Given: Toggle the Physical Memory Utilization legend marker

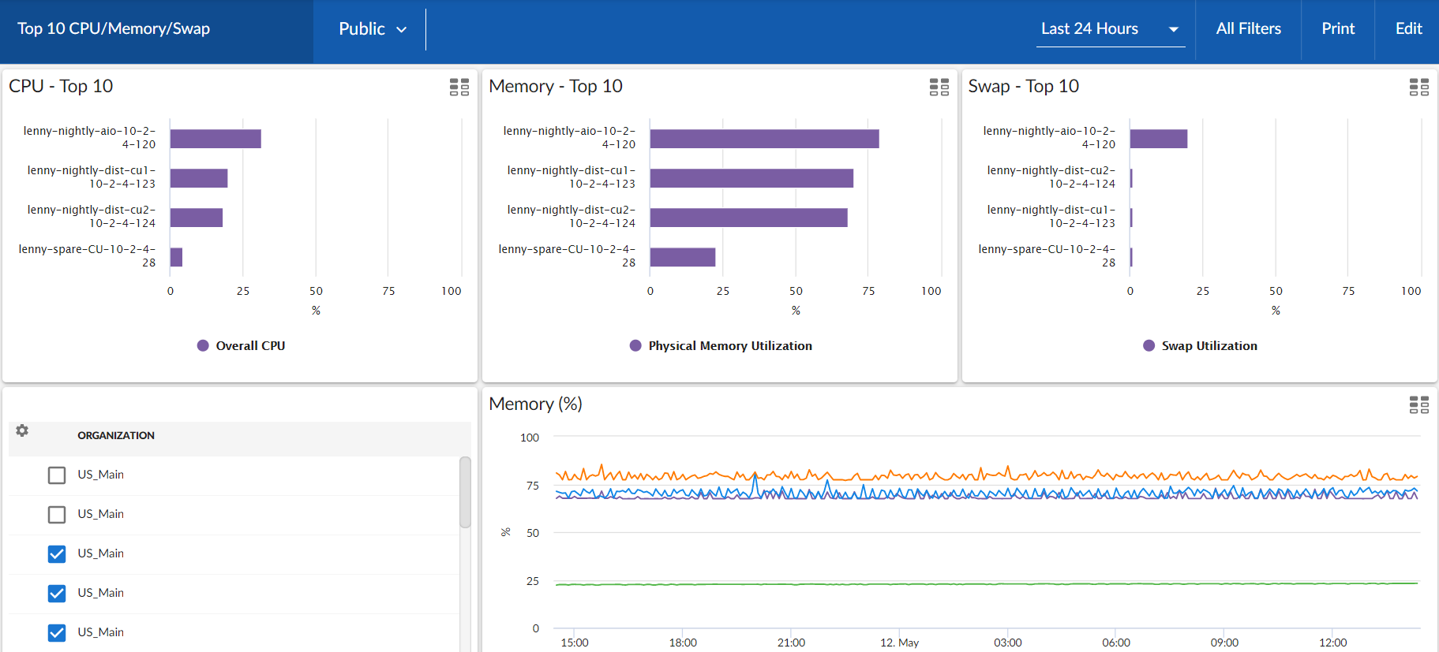Looking at the screenshot, I should (635, 345).
